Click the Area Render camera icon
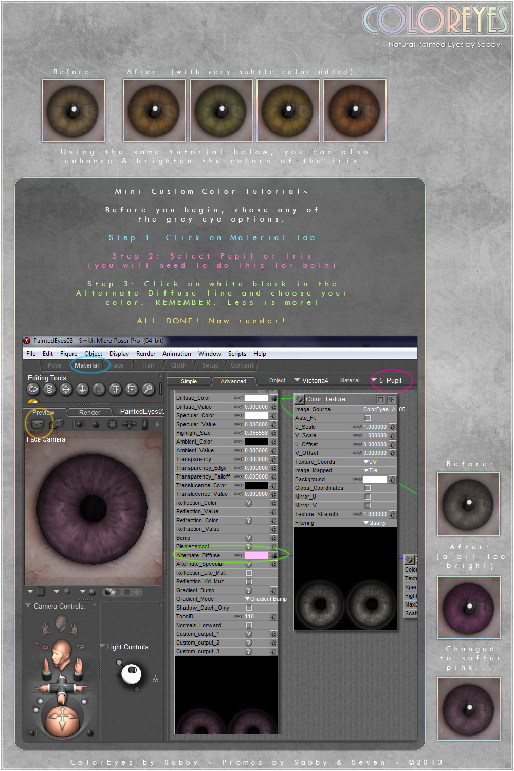 pyautogui.click(x=56, y=424)
